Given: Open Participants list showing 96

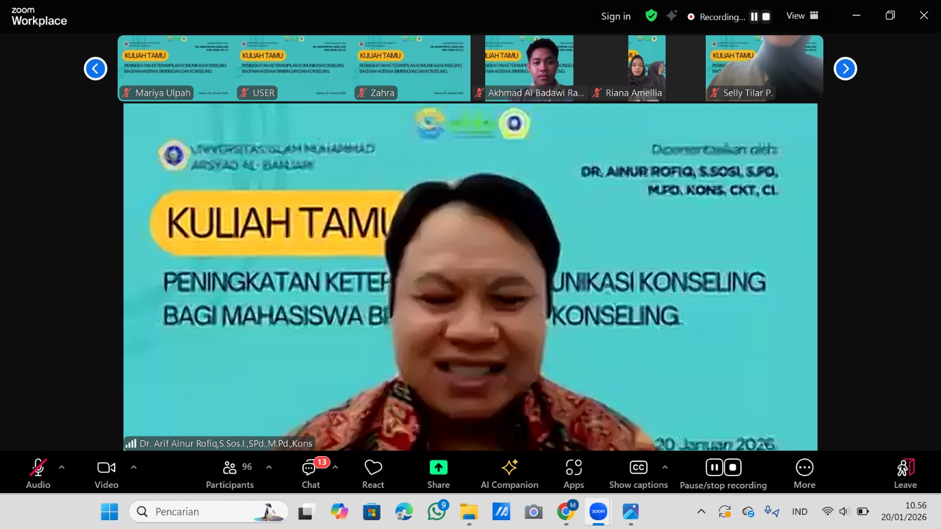Looking at the screenshot, I should [x=230, y=468].
